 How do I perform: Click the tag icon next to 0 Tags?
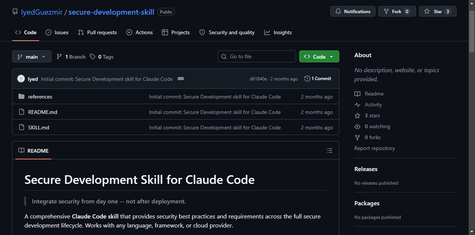(92, 57)
